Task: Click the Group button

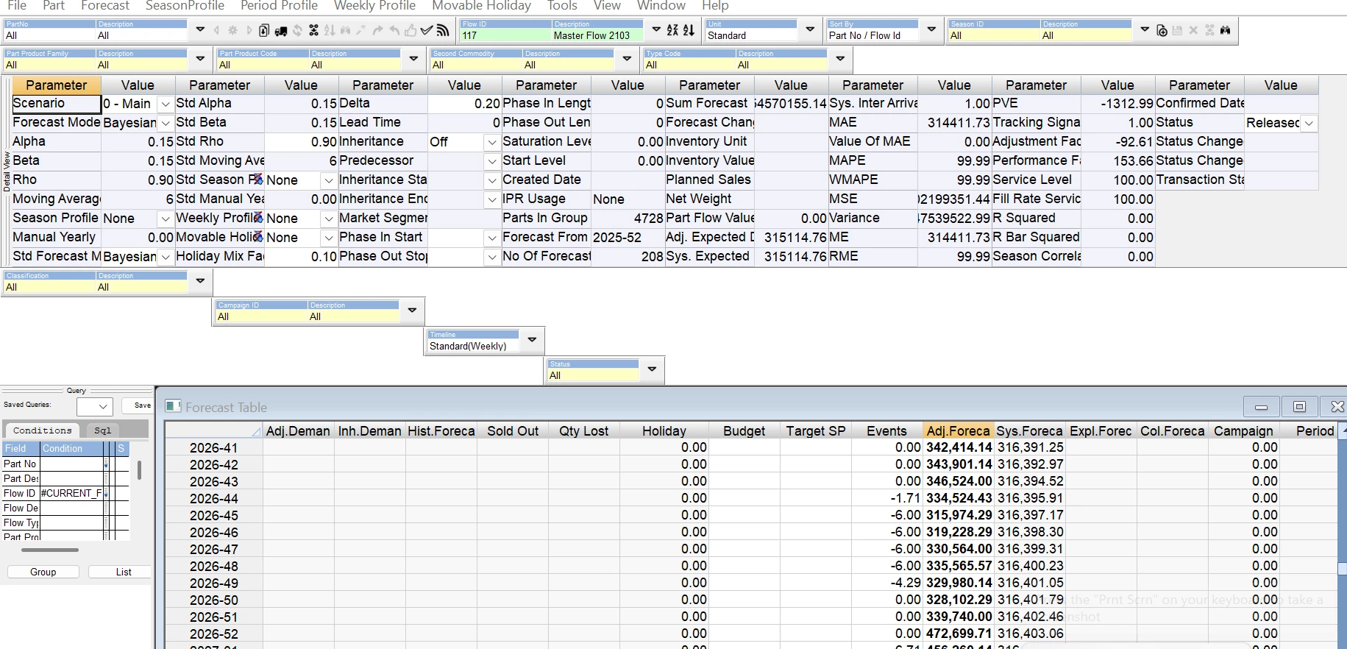Action: coord(43,572)
